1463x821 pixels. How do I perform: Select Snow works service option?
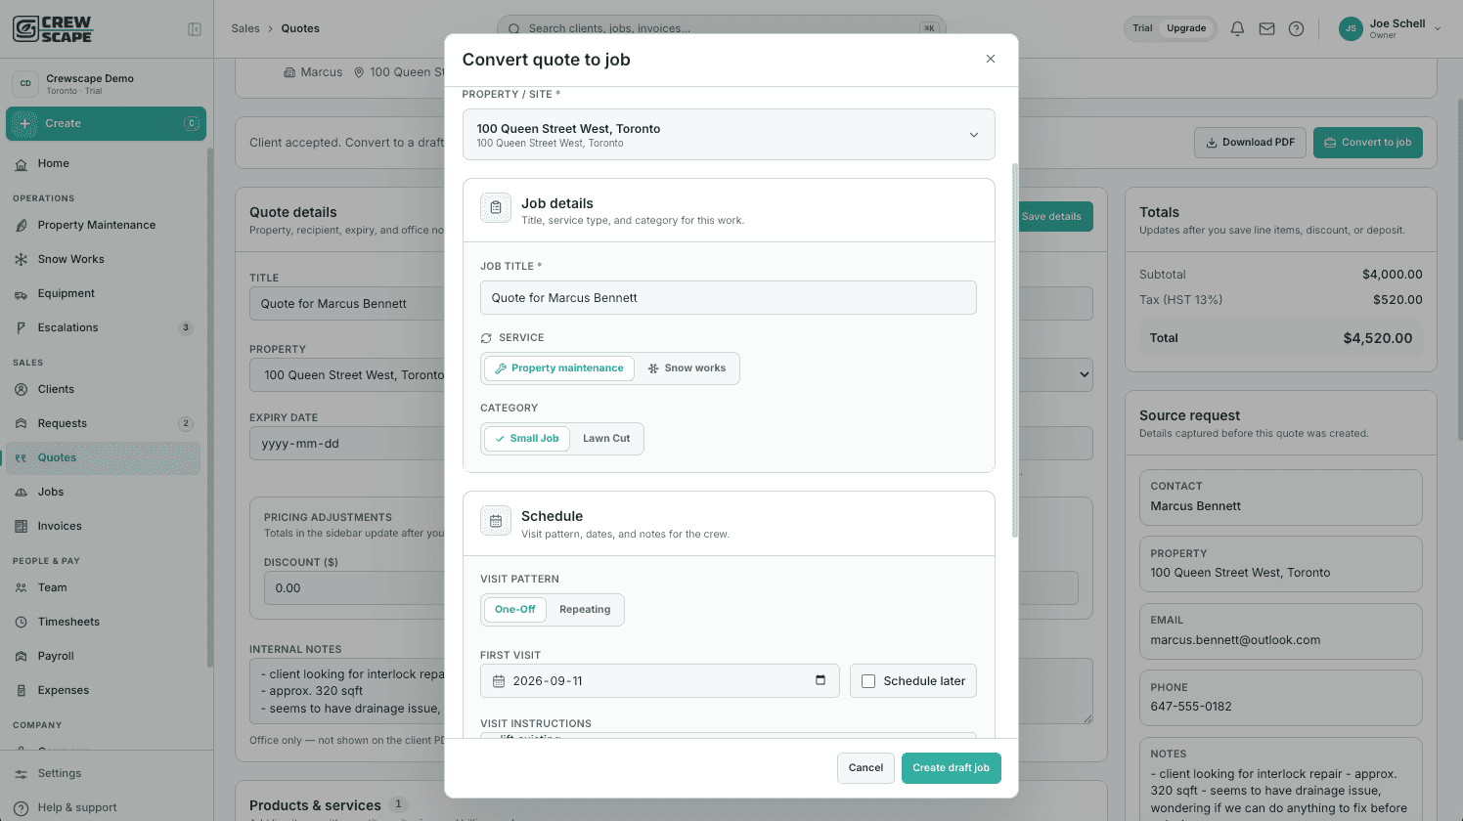pos(687,368)
